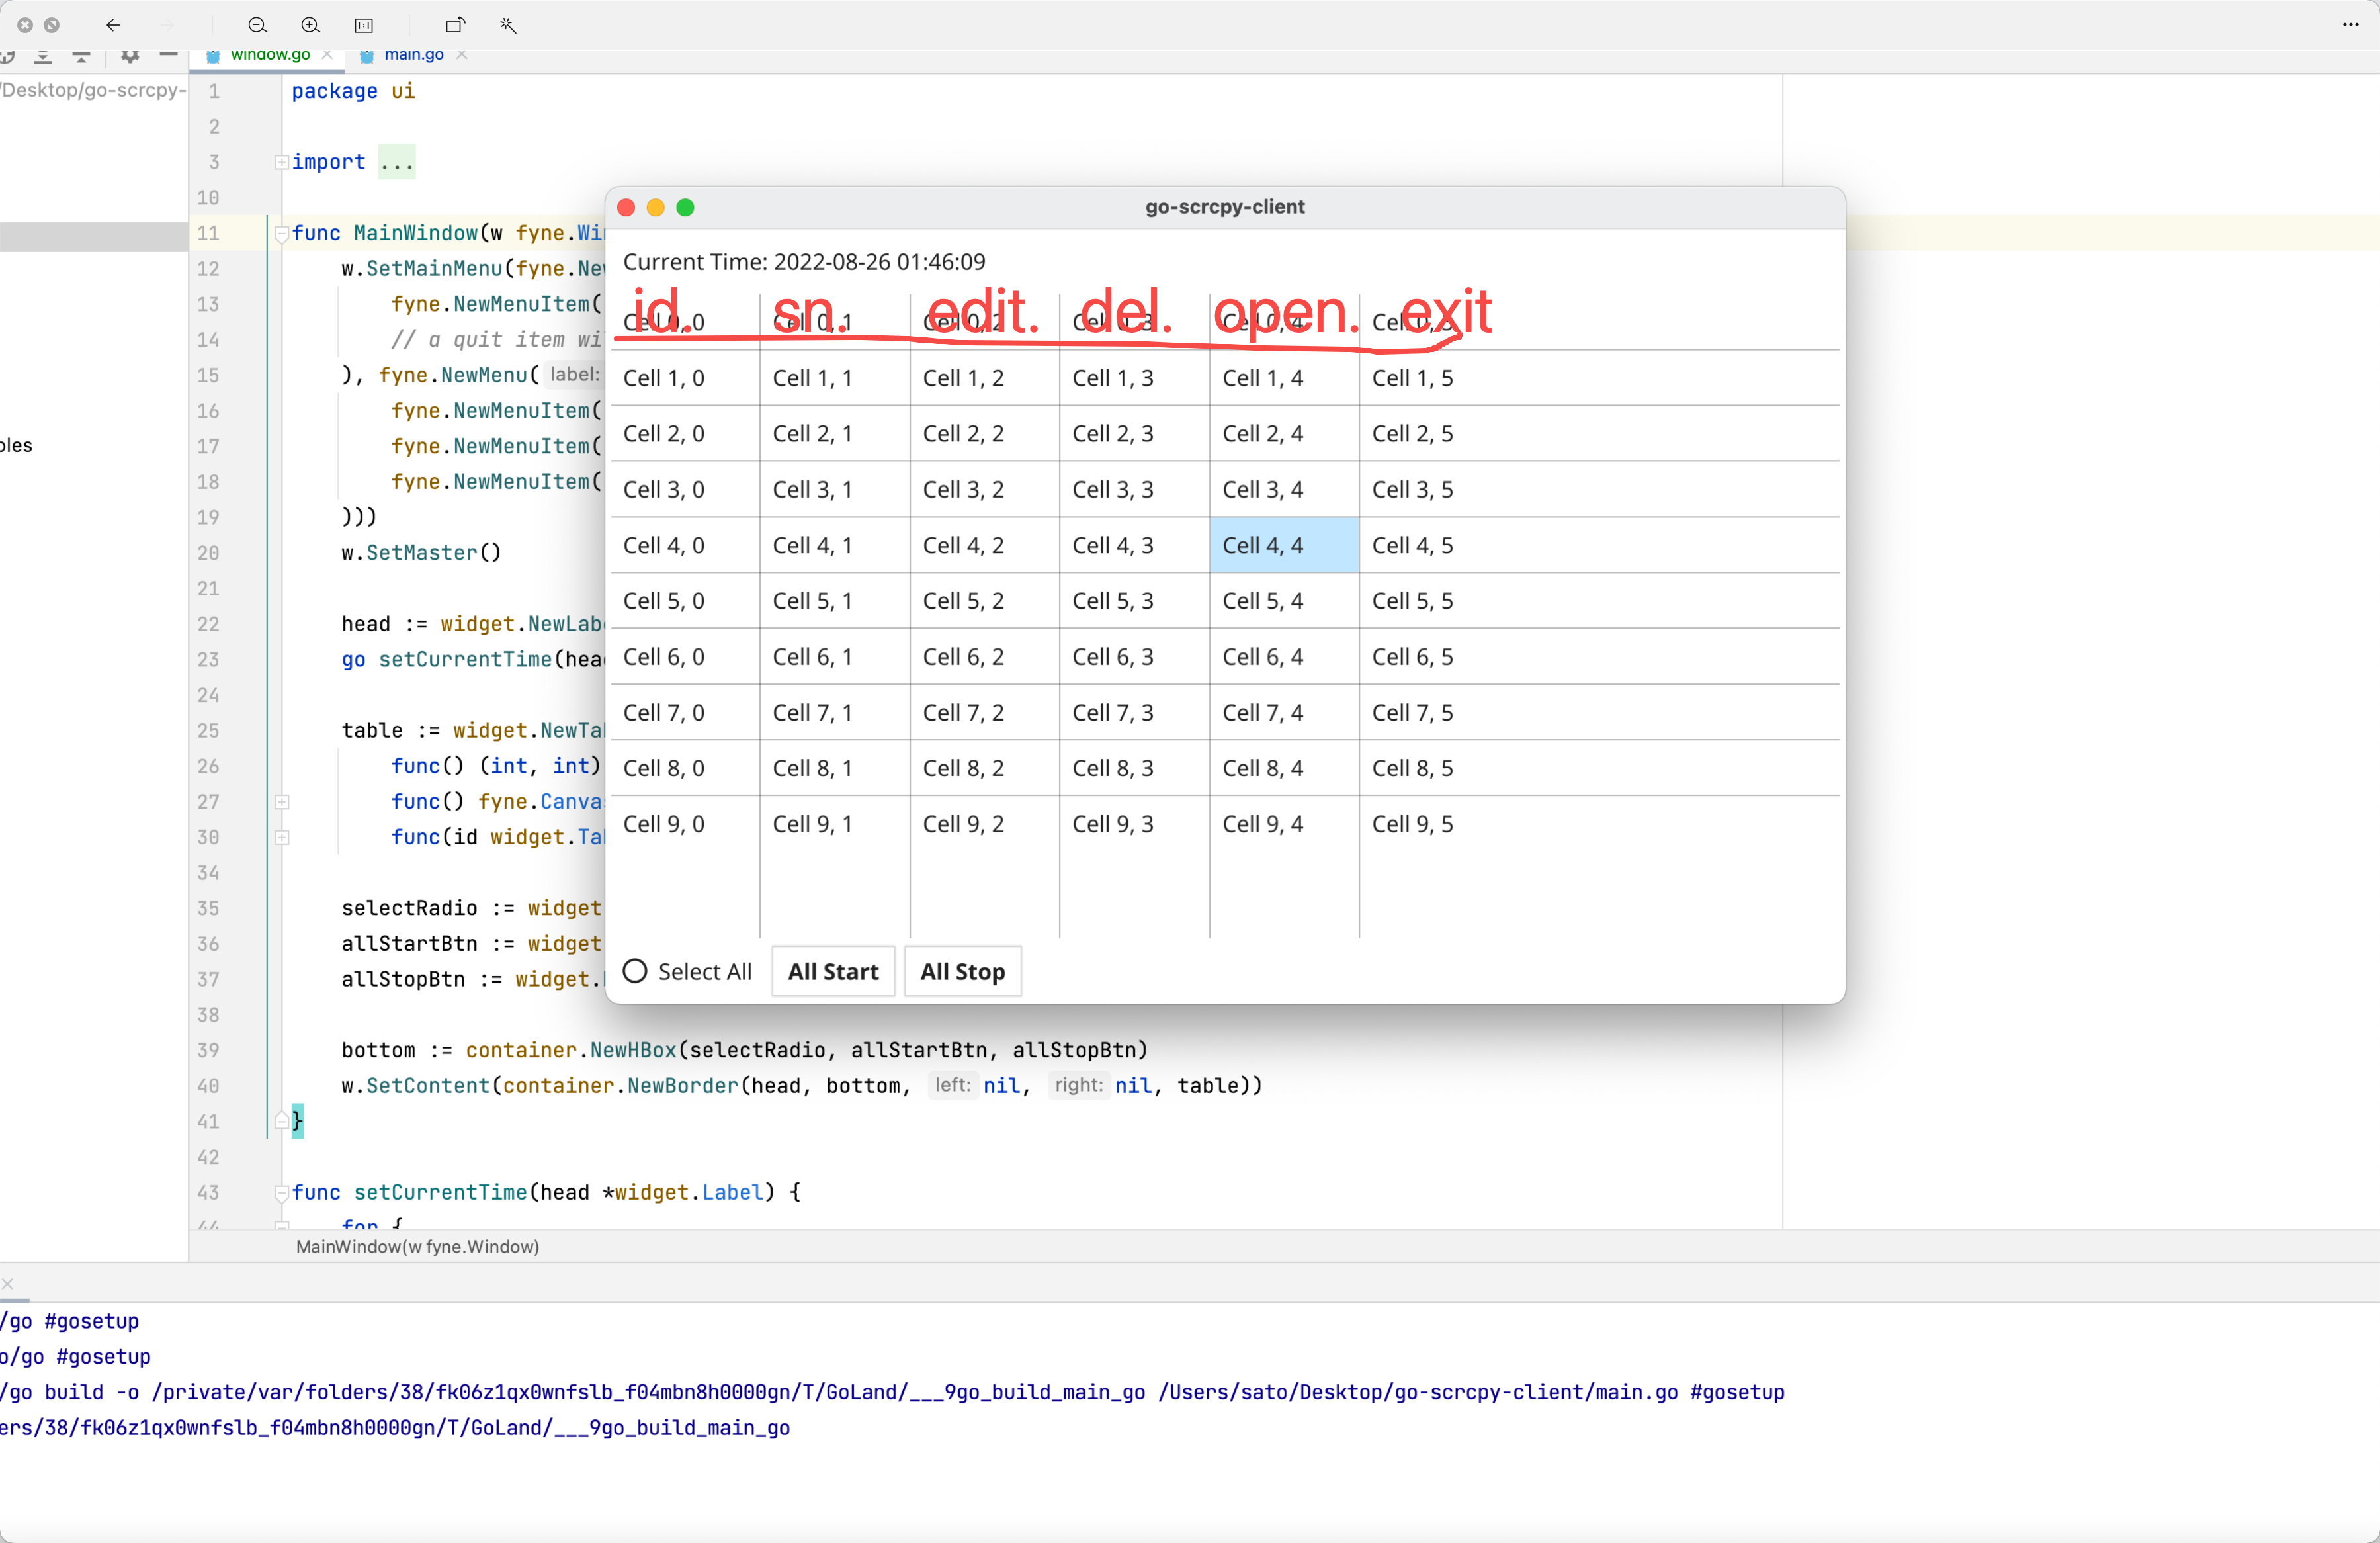Click the back navigation arrow in the toolbar
Image resolution: width=2380 pixels, height=1543 pixels.
113,25
